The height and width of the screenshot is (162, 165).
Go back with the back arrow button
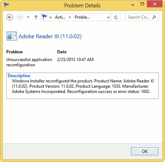pos(10,17)
